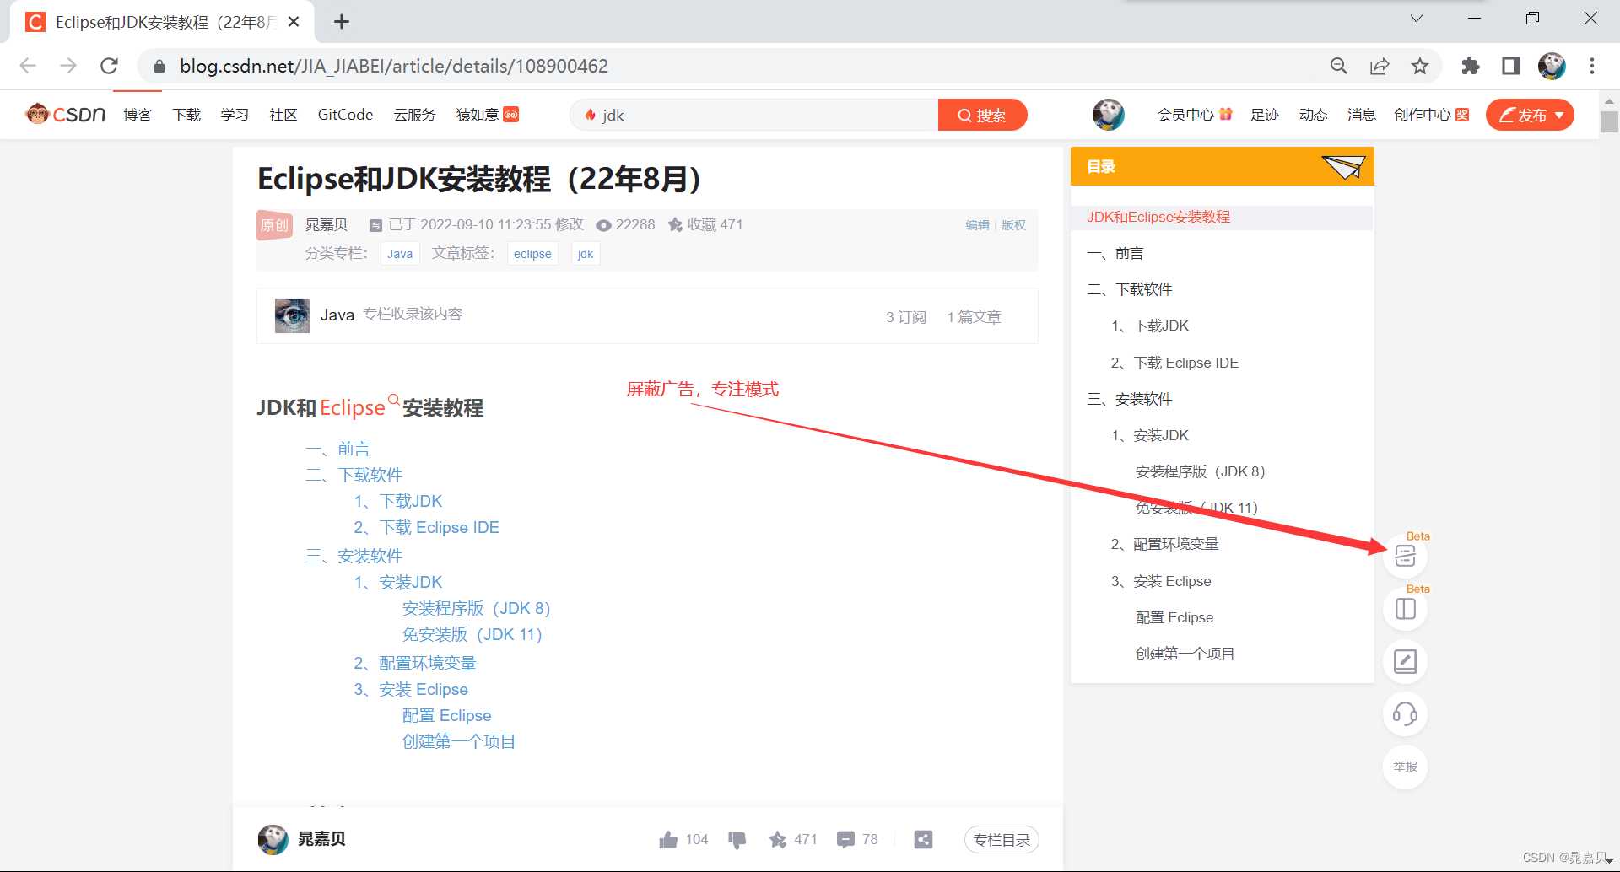
Task: Click JDK和Eclipse安装教程 in 目录 sidebar
Action: pos(1158,217)
